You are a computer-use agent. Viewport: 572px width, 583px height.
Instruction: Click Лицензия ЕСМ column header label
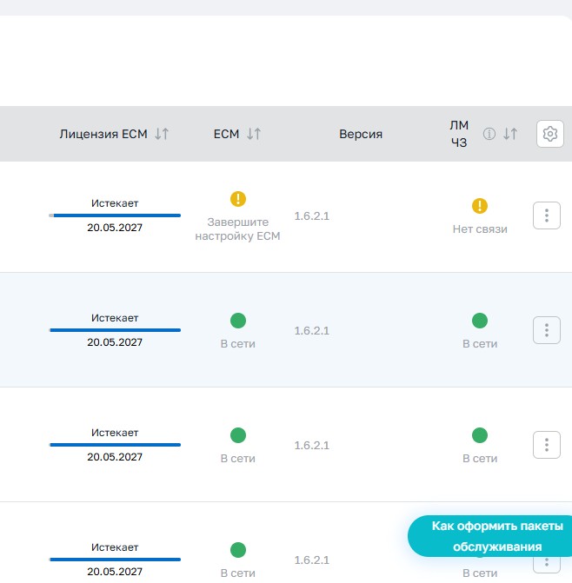click(x=103, y=134)
